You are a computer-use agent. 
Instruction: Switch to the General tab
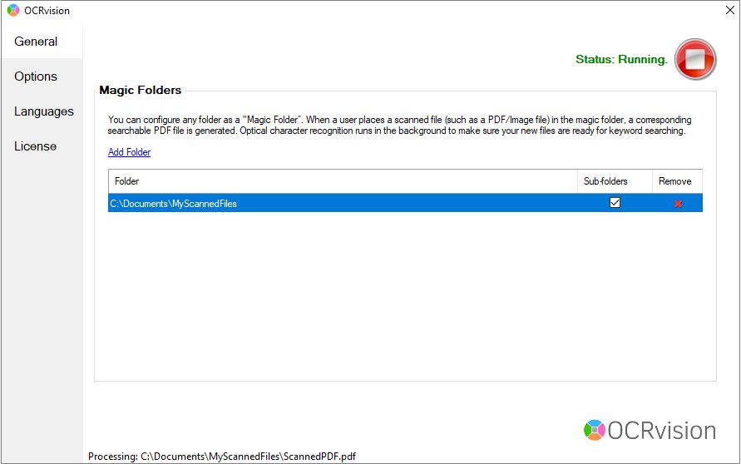point(36,42)
